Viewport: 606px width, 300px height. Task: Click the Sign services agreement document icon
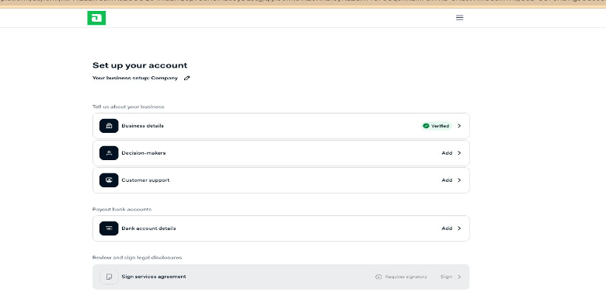pyautogui.click(x=109, y=277)
